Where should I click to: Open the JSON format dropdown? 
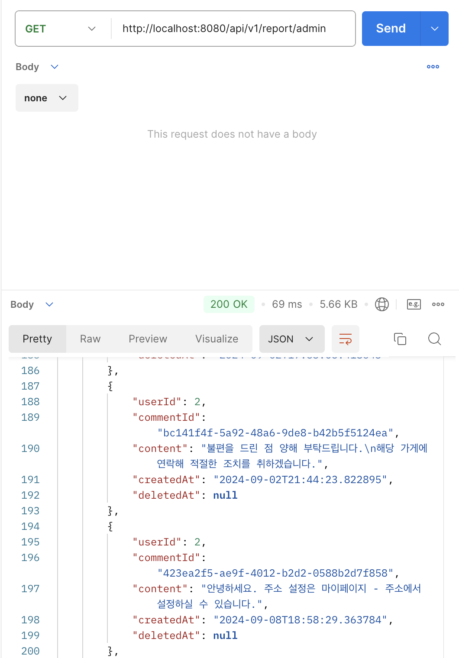[x=291, y=339]
